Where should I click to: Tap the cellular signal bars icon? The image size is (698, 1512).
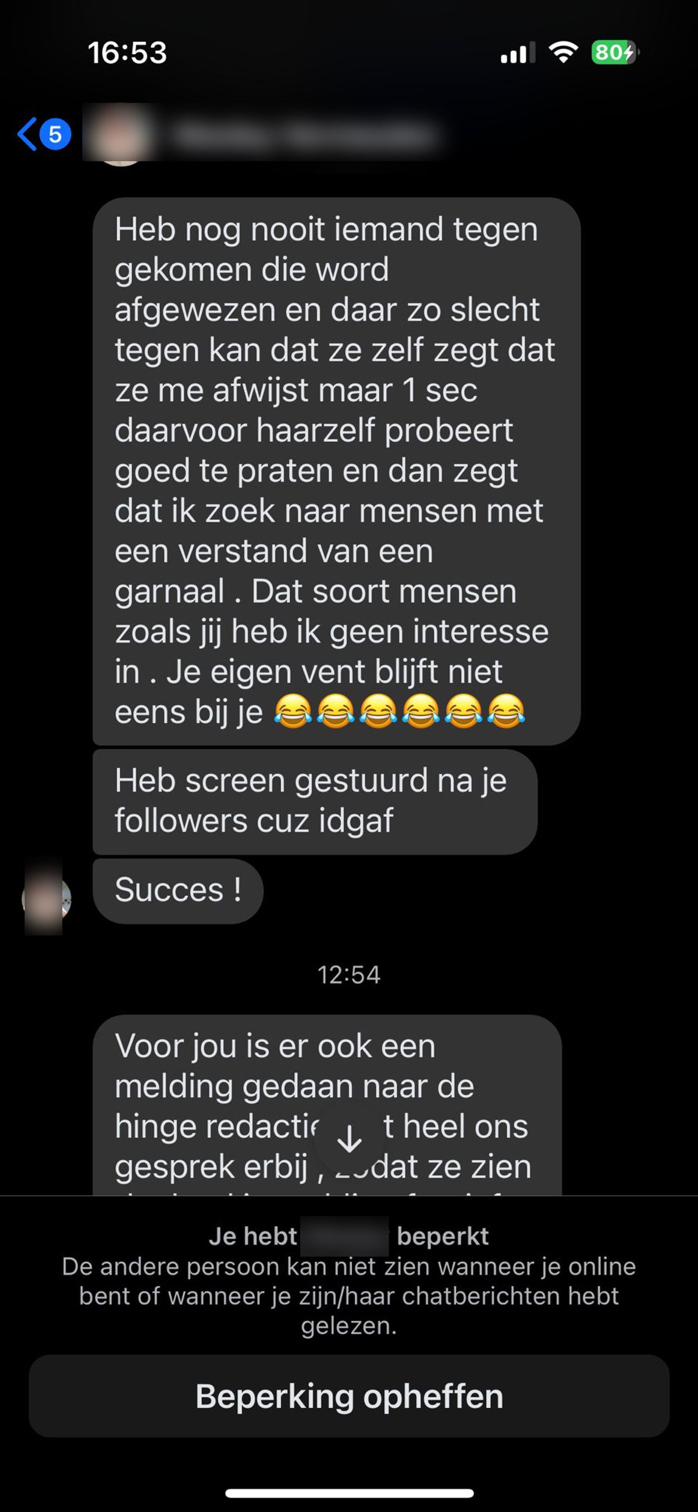tap(518, 53)
